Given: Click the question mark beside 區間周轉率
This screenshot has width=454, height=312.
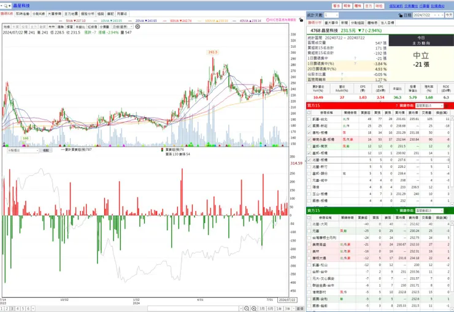Looking at the screenshot, I should tap(342, 79).
